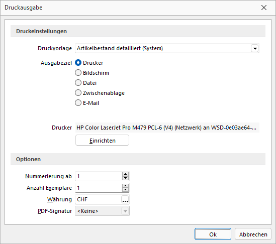Select the Datei output option

[x=78, y=83]
